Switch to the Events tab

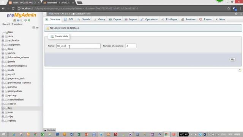(205, 19)
